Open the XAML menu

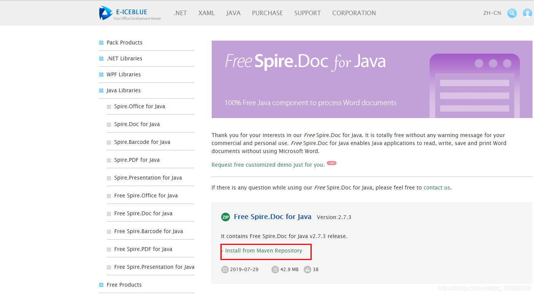pyautogui.click(x=207, y=13)
